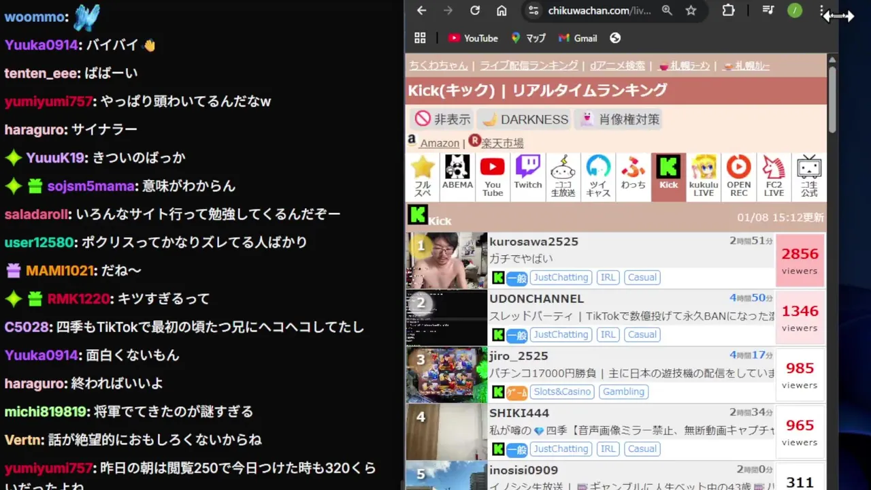Bookmark this page with star icon

click(x=691, y=10)
